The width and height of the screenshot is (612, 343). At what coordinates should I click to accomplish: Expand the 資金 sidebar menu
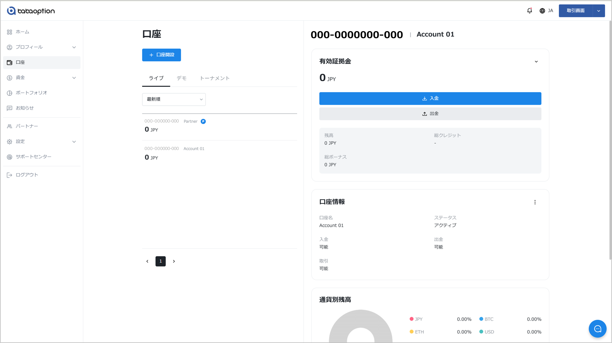tap(74, 78)
